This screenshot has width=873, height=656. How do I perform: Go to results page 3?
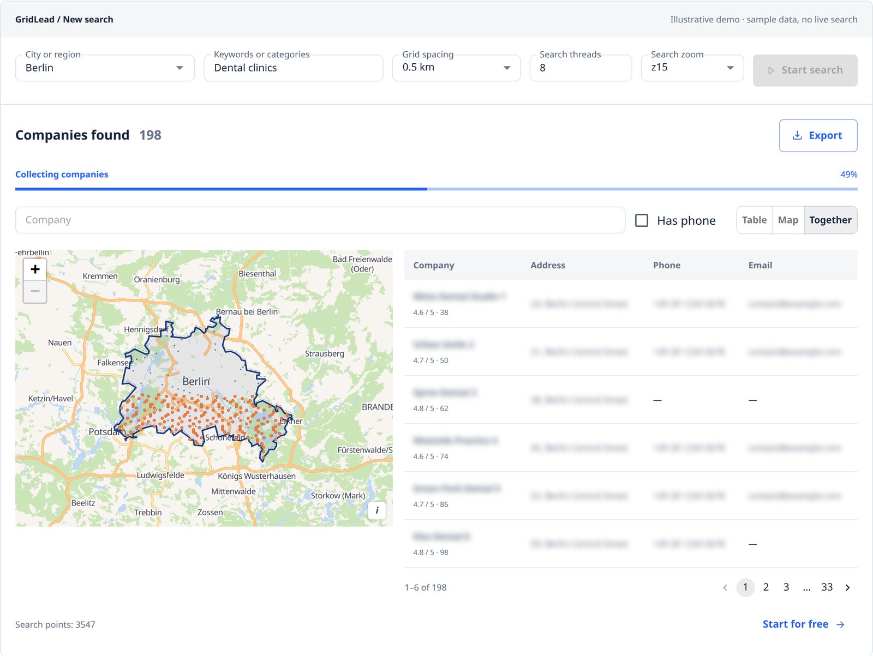point(786,587)
